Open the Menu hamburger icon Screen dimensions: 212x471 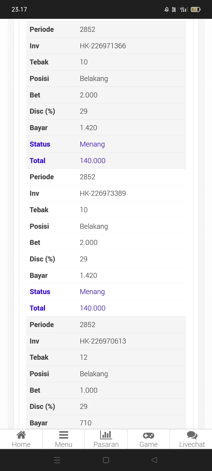64,435
